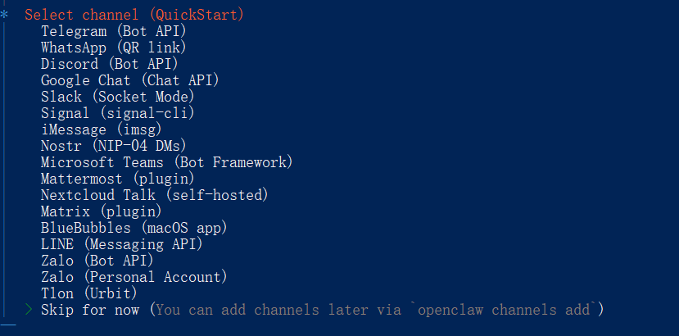The image size is (679, 336).
Task: Pick the iMessage (imsg) option
Action: (102, 129)
